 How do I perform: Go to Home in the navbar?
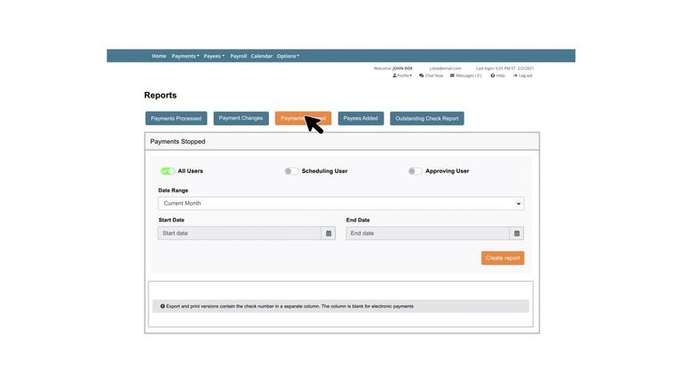coord(159,56)
